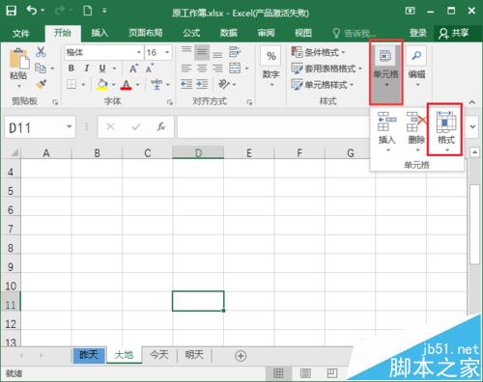Open Cell Styles menu

(x=323, y=85)
